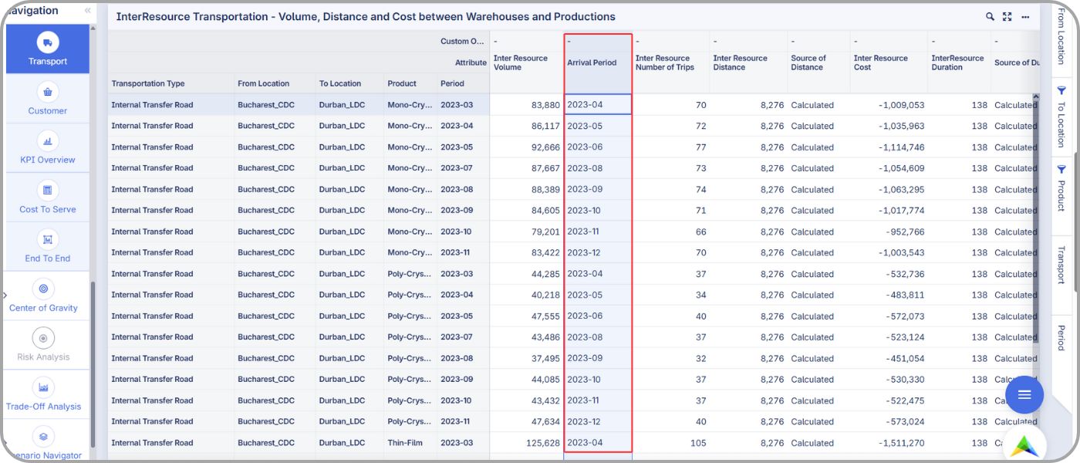Open the End To End icon

tap(48, 240)
